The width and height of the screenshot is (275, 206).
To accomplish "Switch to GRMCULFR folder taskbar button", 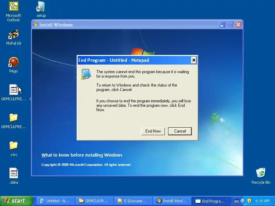I will click(x=94, y=201).
